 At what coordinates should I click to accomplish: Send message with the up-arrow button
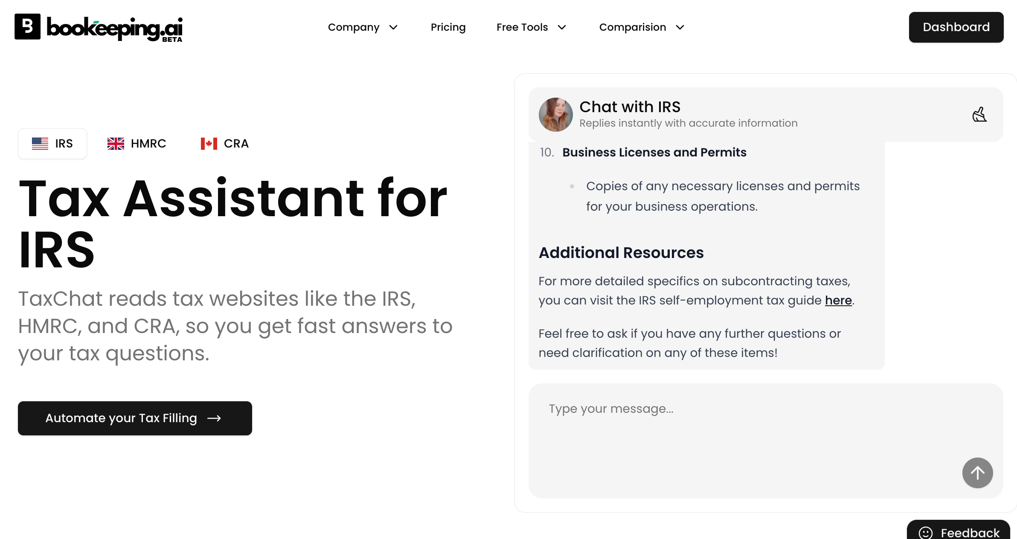pyautogui.click(x=977, y=472)
